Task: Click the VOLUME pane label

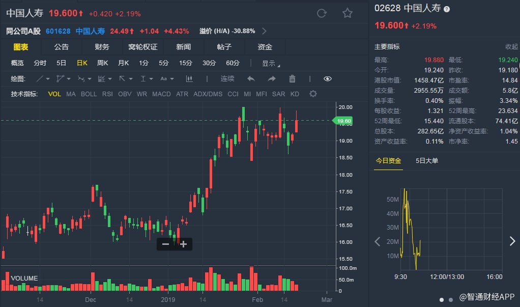Action: click(x=24, y=278)
